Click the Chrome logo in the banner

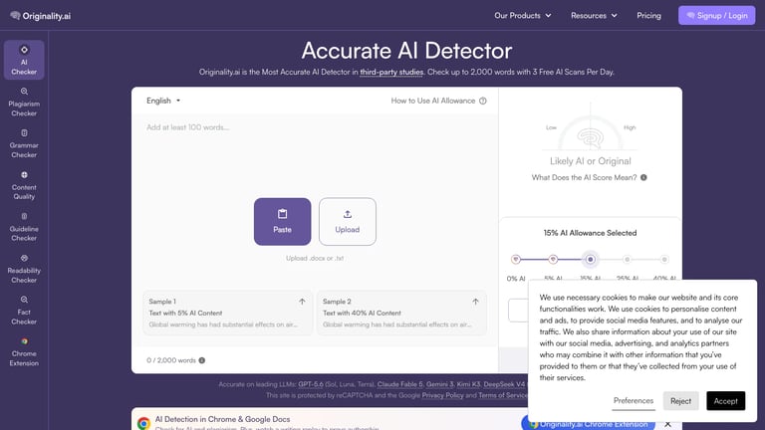143,423
